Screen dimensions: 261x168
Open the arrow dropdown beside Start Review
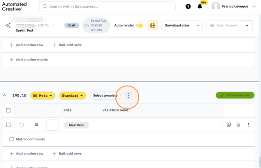pyautogui.click(x=247, y=25)
